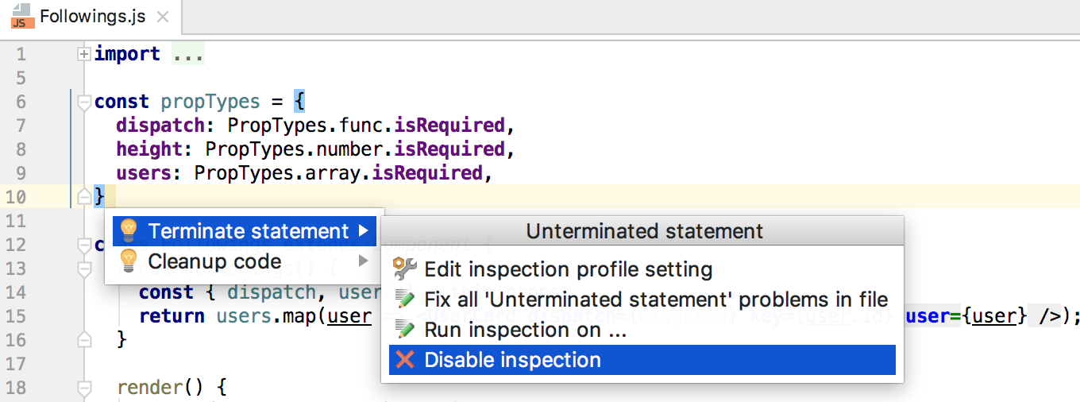Choose Edit inspection profile setting
Viewport: 1080px width, 402px height.
pos(568,269)
